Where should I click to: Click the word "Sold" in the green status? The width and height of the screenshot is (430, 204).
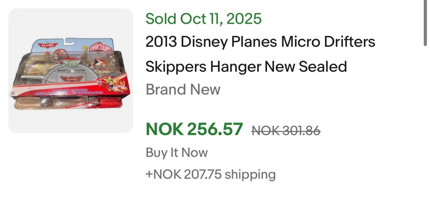[x=161, y=19]
